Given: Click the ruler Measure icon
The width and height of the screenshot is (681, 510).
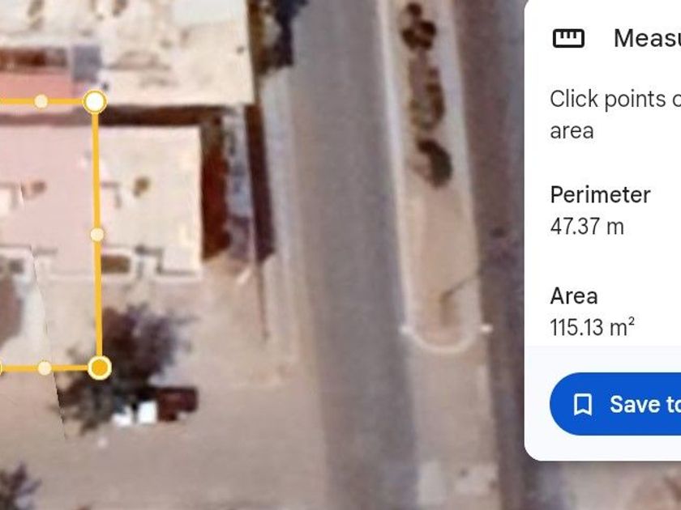Looking at the screenshot, I should [x=568, y=38].
